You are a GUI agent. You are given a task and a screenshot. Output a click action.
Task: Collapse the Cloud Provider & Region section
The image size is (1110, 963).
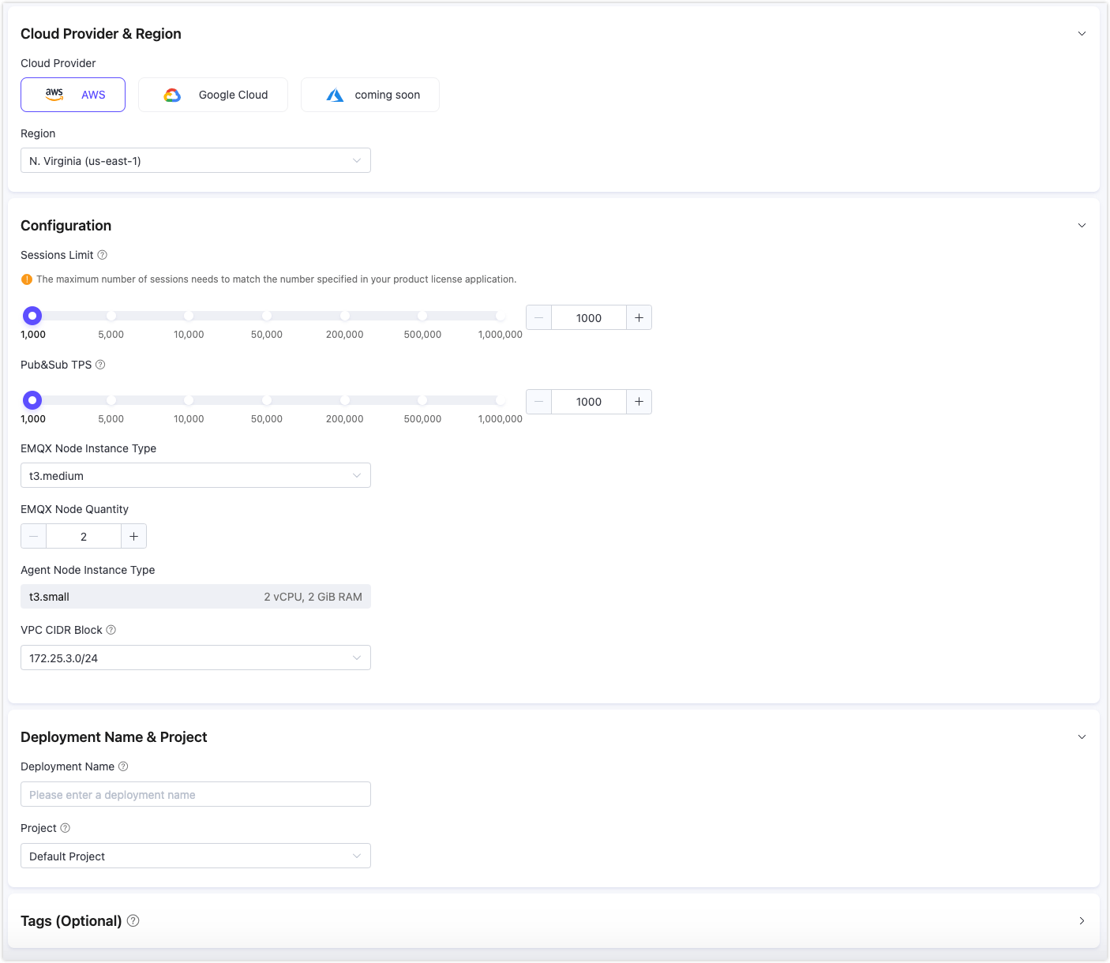pyautogui.click(x=1082, y=34)
